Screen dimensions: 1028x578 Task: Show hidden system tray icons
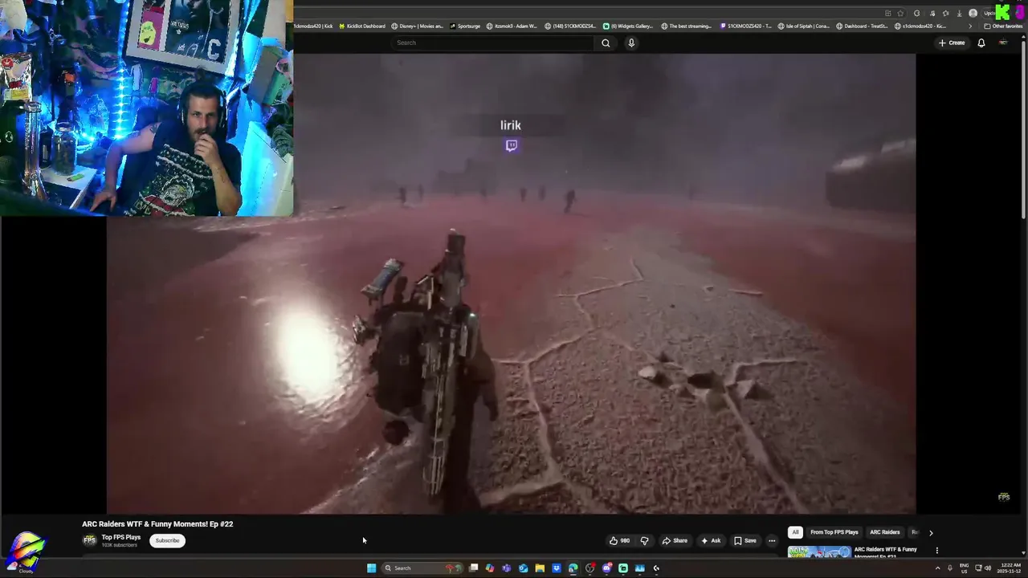[x=937, y=568]
